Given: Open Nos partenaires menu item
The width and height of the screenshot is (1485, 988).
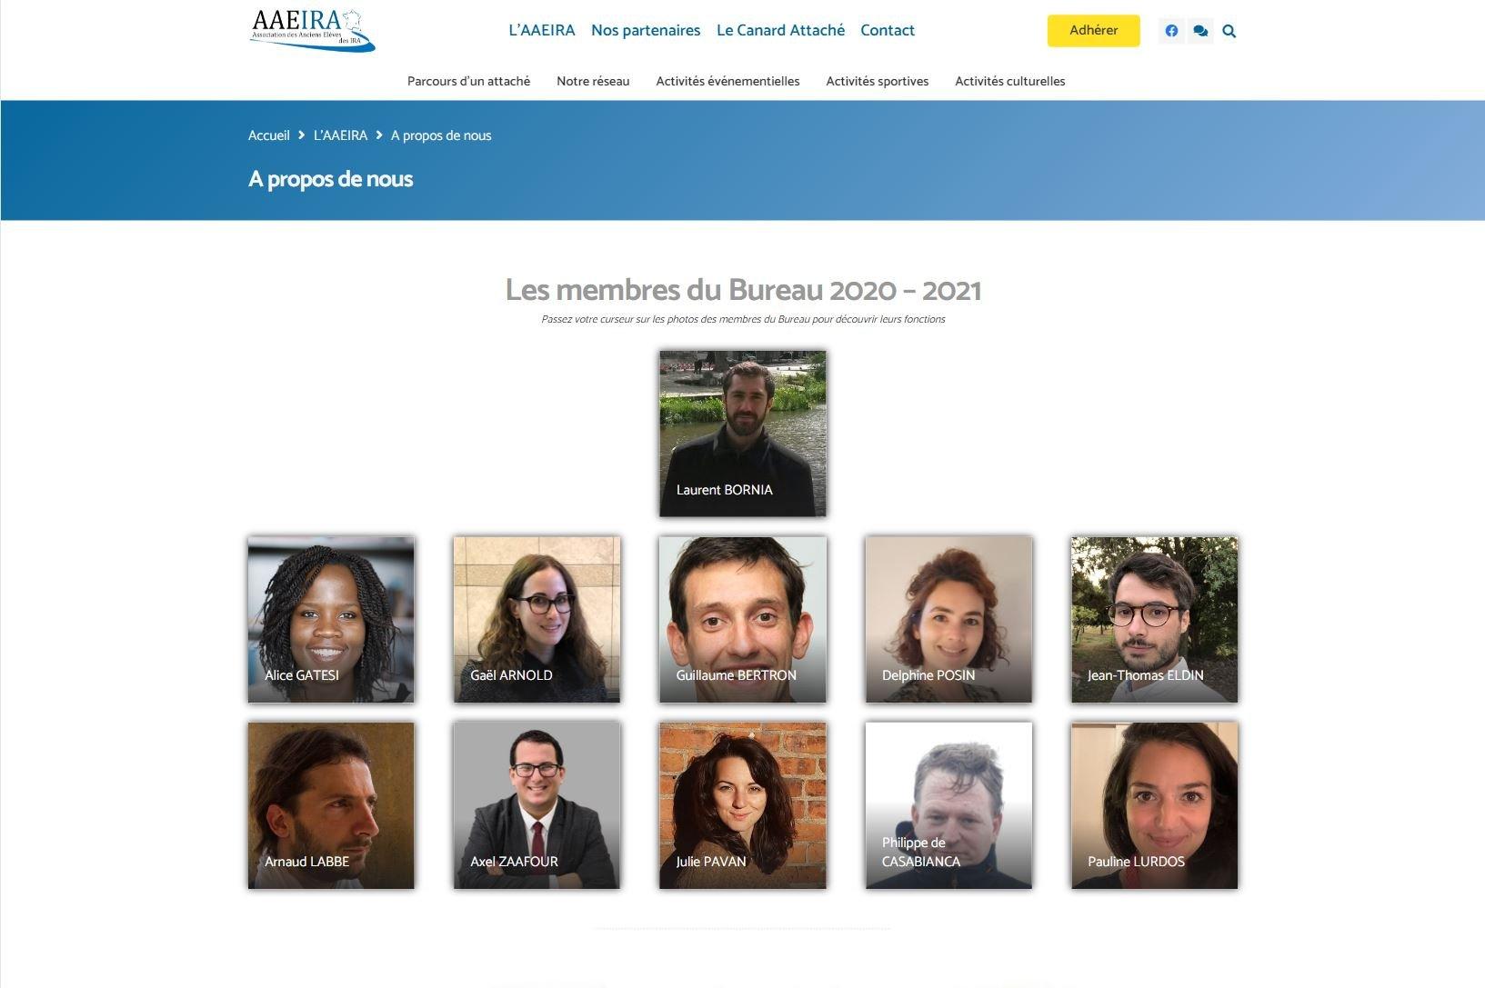Looking at the screenshot, I should (x=646, y=30).
